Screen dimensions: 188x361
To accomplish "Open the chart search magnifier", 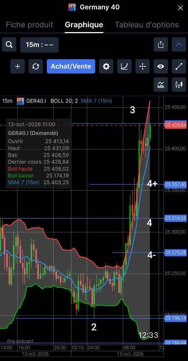I will point(9,45).
